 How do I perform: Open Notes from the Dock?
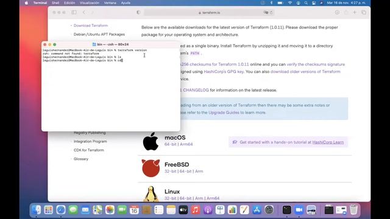[x=171, y=210]
